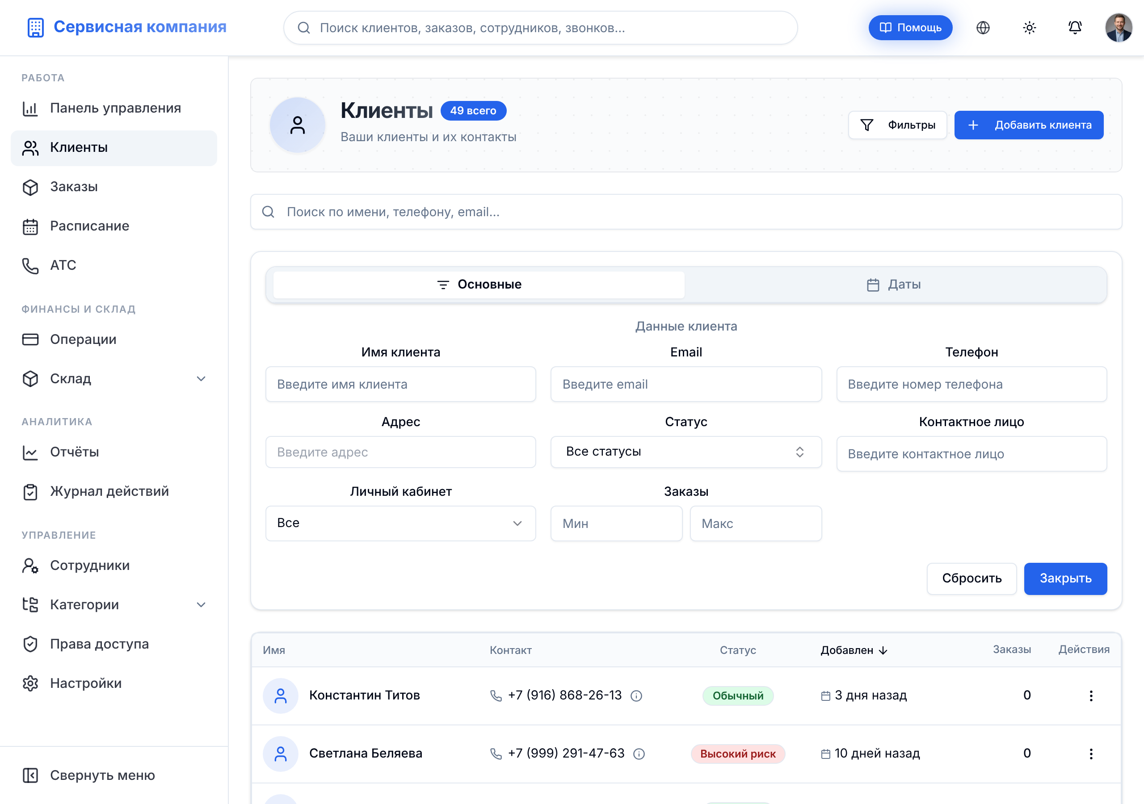Image resolution: width=1144 pixels, height=804 pixels.
Task: Switch to the Даты tab
Action: click(x=894, y=285)
